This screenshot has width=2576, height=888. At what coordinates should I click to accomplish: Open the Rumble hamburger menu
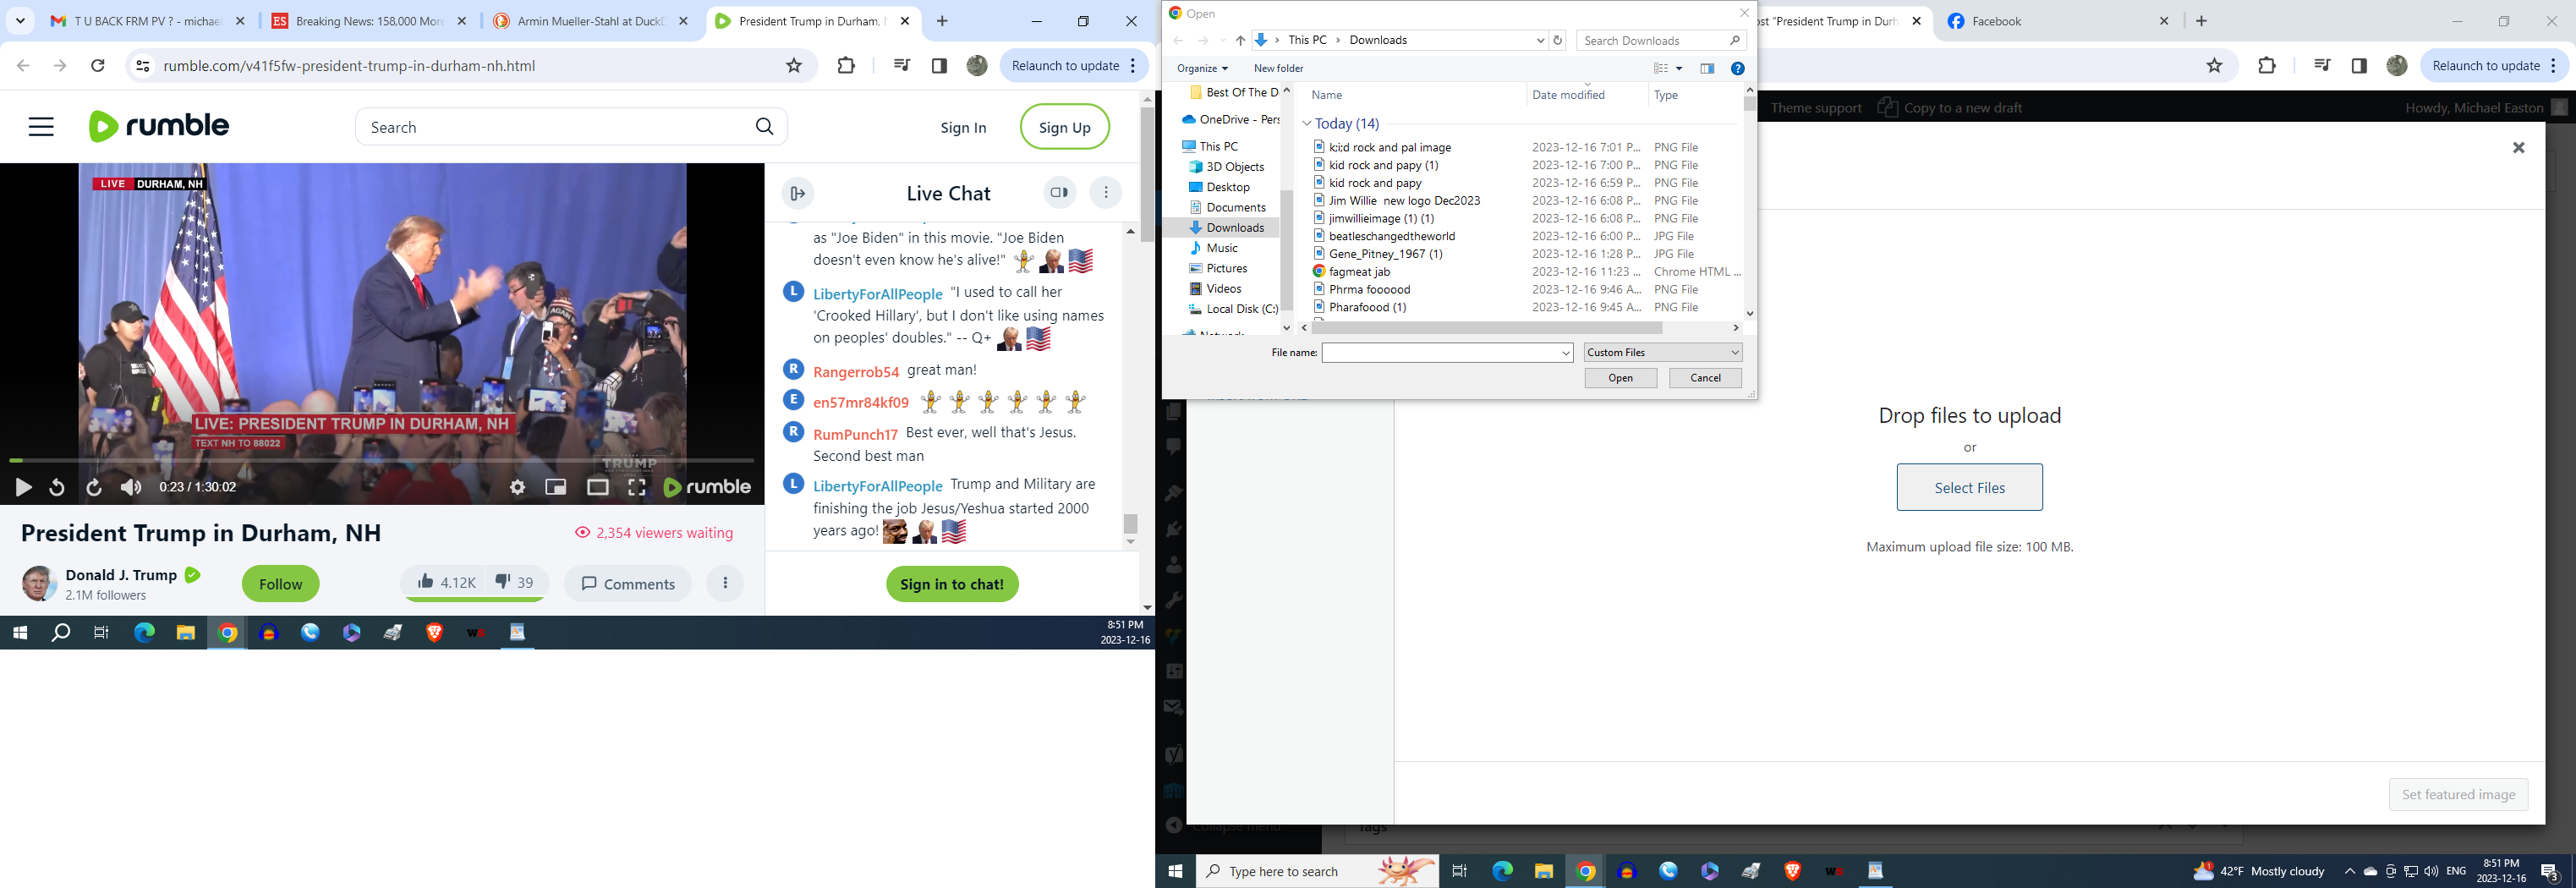click(x=41, y=127)
